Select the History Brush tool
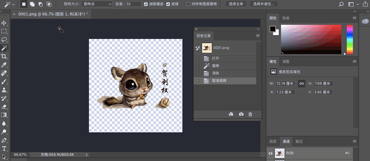 point(4,98)
